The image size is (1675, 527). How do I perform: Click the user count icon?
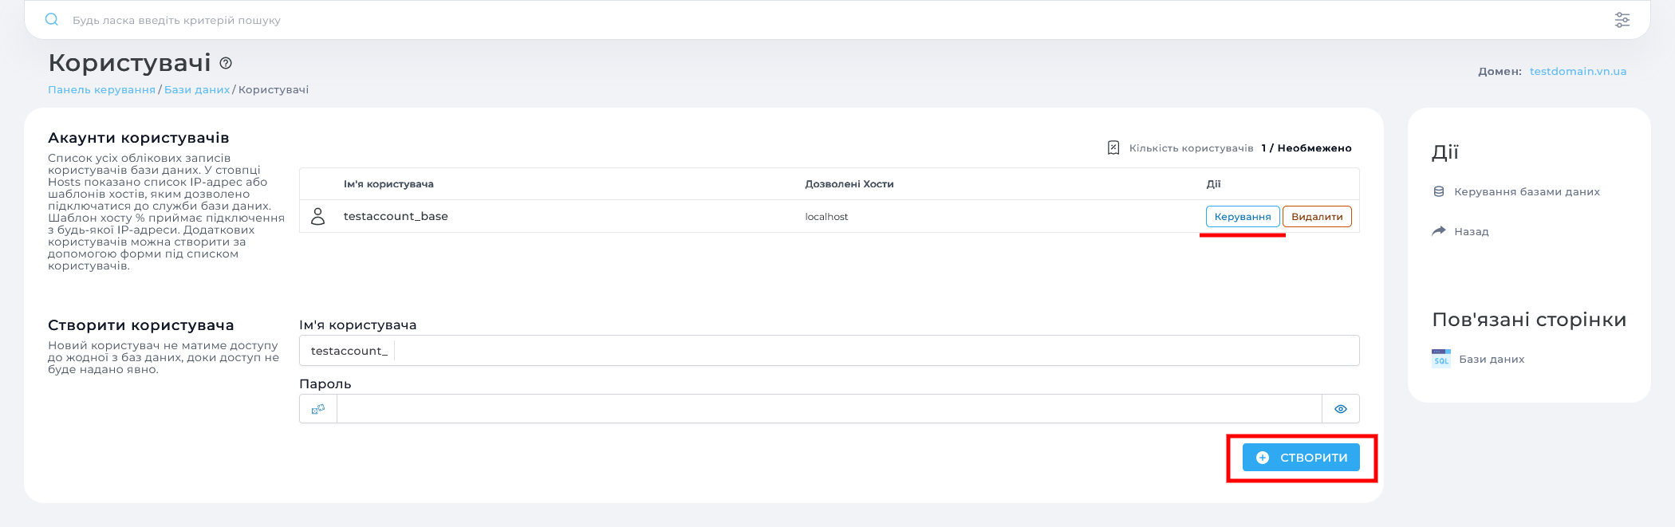pos(1113,147)
